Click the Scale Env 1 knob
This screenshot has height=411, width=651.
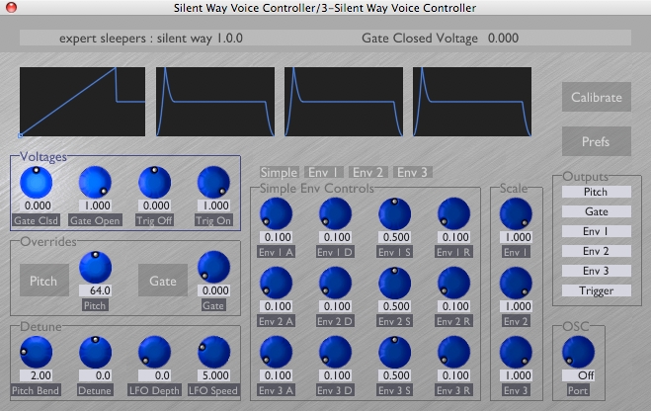516,213
